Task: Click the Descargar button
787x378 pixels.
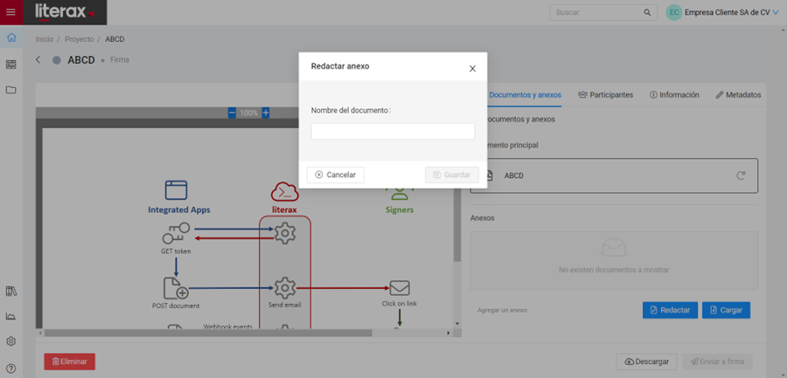Action: click(646, 361)
